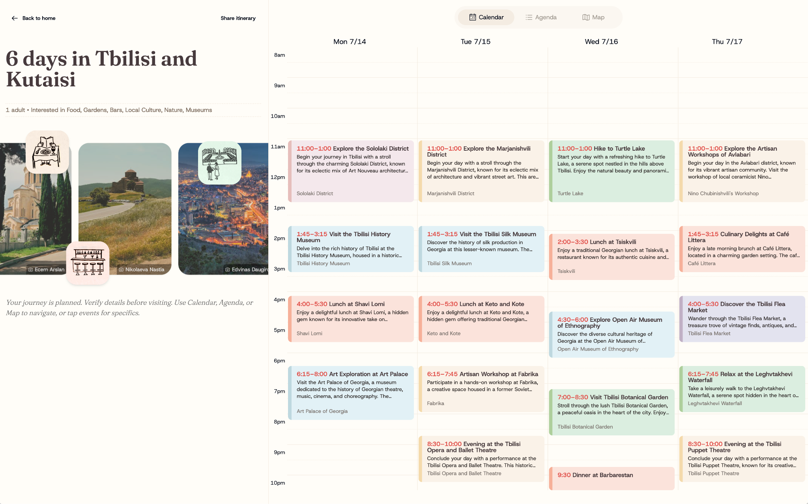Click the 8am time label
Viewport: 808px width, 504px height.
[279, 55]
